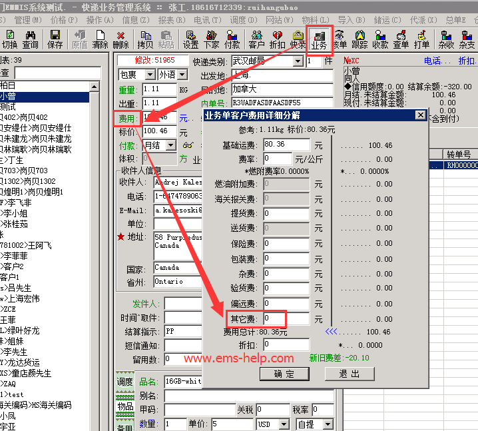Click the 物品 side tab
Screen dimensions: 478x431
[125, 406]
